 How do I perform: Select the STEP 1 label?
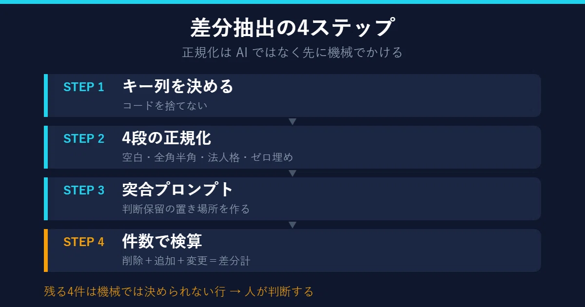point(84,87)
